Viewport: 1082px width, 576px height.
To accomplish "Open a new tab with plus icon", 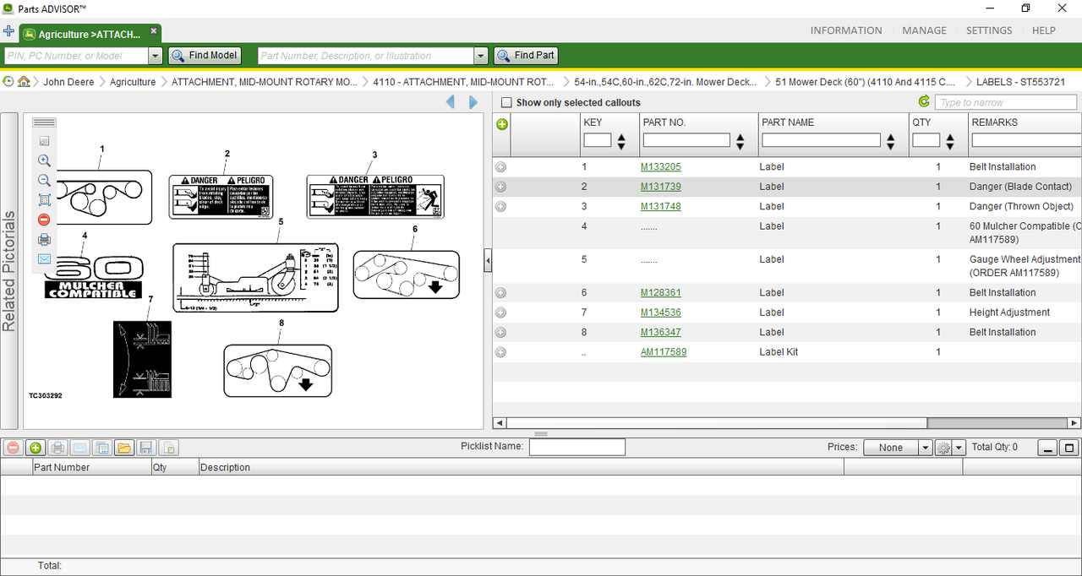I will (x=8, y=31).
